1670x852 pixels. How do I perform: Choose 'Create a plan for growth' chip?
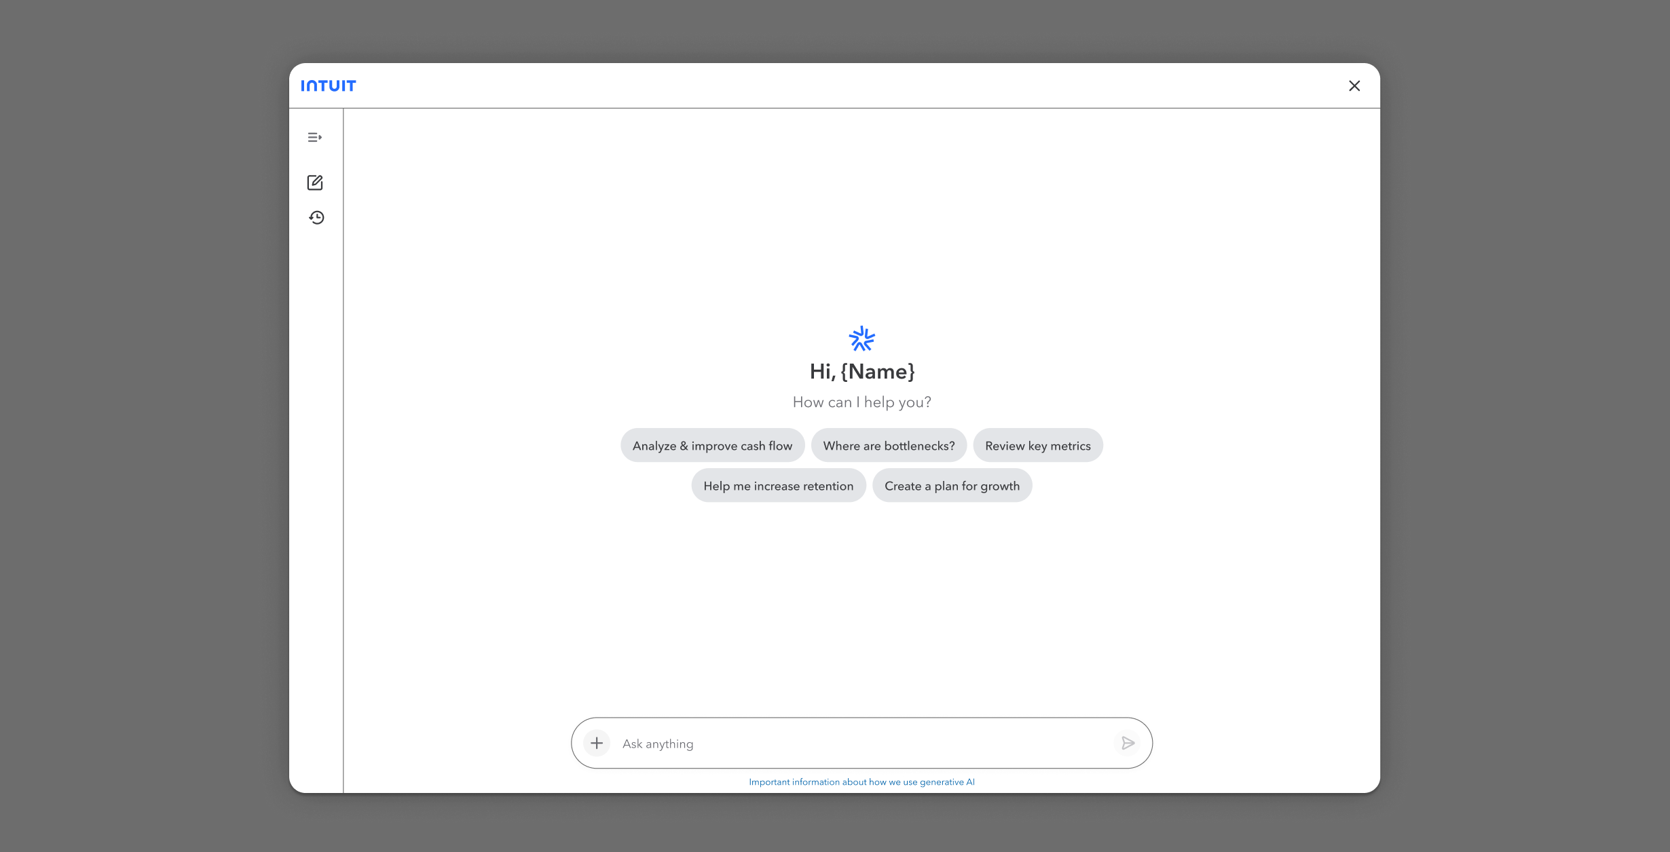pyautogui.click(x=952, y=485)
